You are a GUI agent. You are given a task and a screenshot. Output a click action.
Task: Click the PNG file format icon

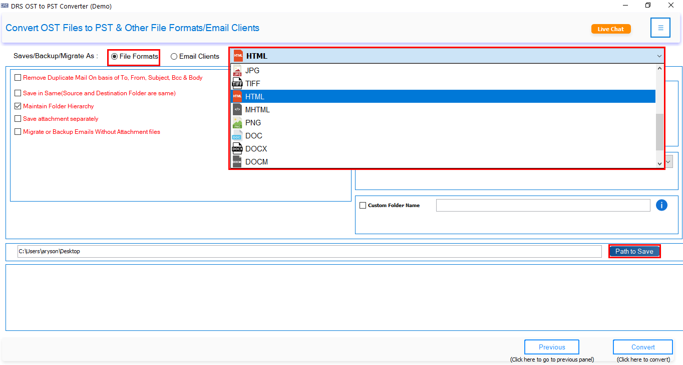[237, 123]
